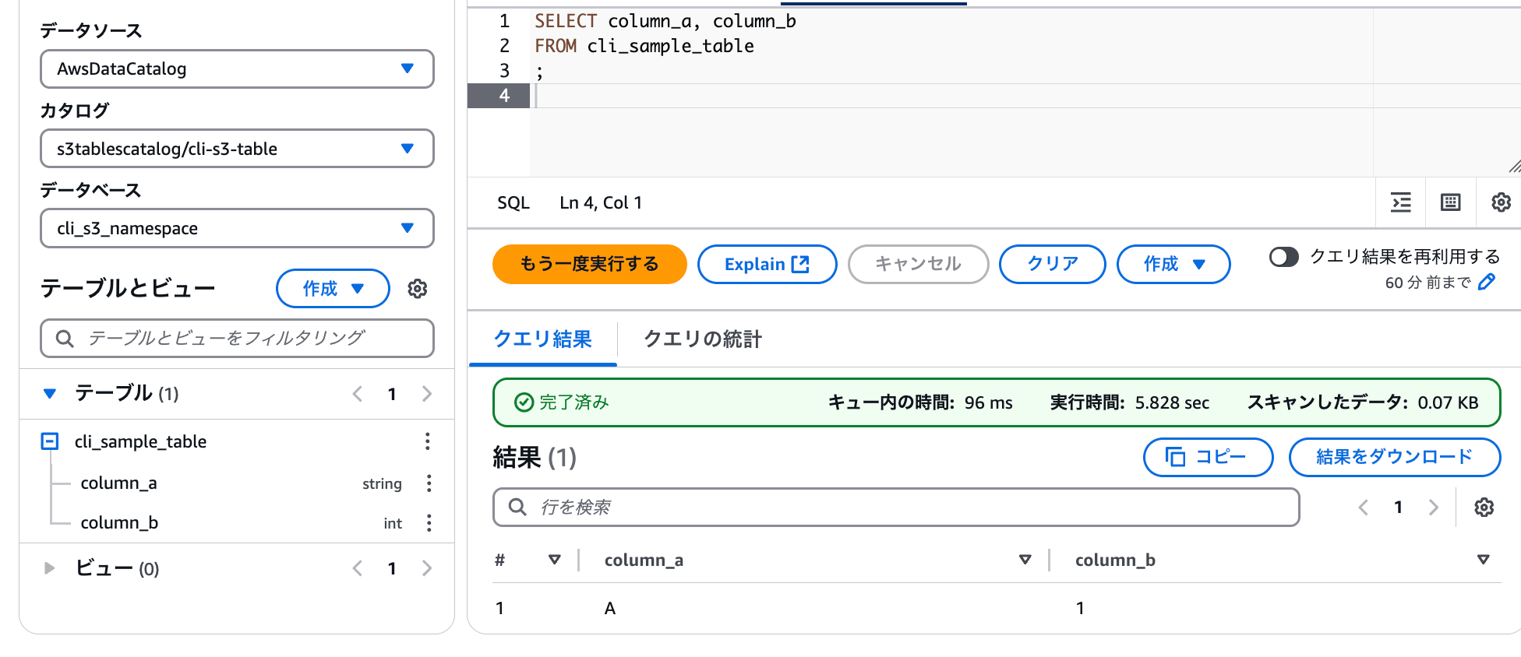This screenshot has width=1521, height=657.
Task: Go to the previous テーブル list page
Action: (x=358, y=394)
